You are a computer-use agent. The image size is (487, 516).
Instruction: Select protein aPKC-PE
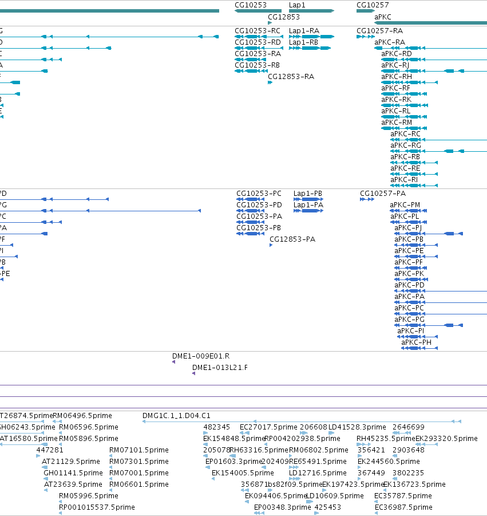coord(409,251)
